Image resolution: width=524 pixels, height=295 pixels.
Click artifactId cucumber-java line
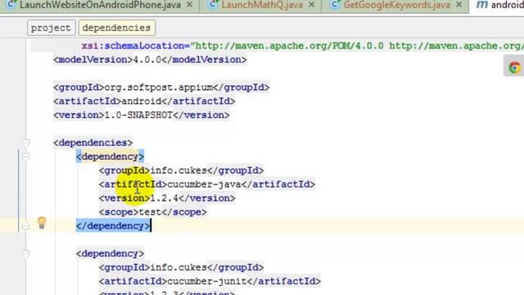tap(207, 184)
